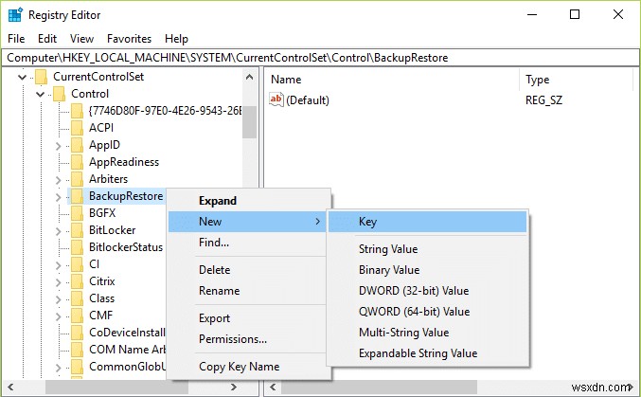Click the BGFX folder icon
641x397 pixels.
tap(78, 213)
